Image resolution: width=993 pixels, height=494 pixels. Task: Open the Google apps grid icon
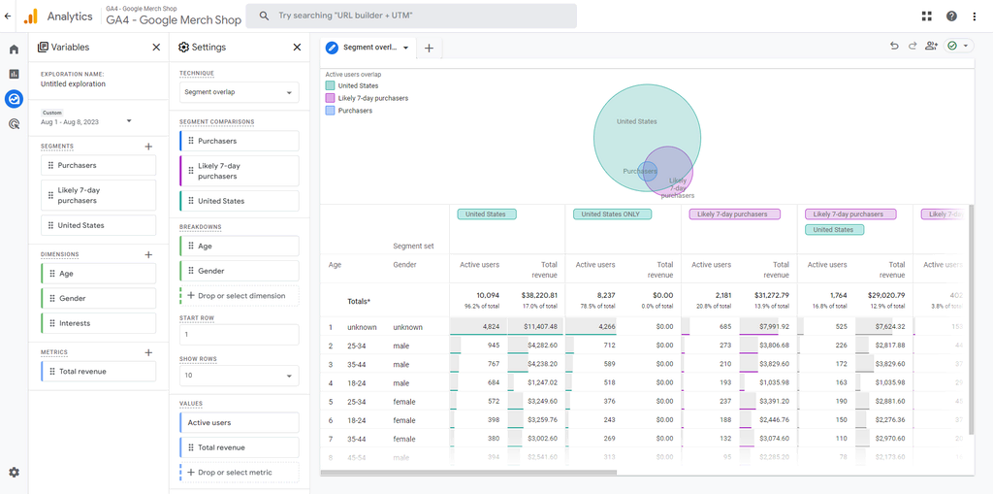pos(927,16)
